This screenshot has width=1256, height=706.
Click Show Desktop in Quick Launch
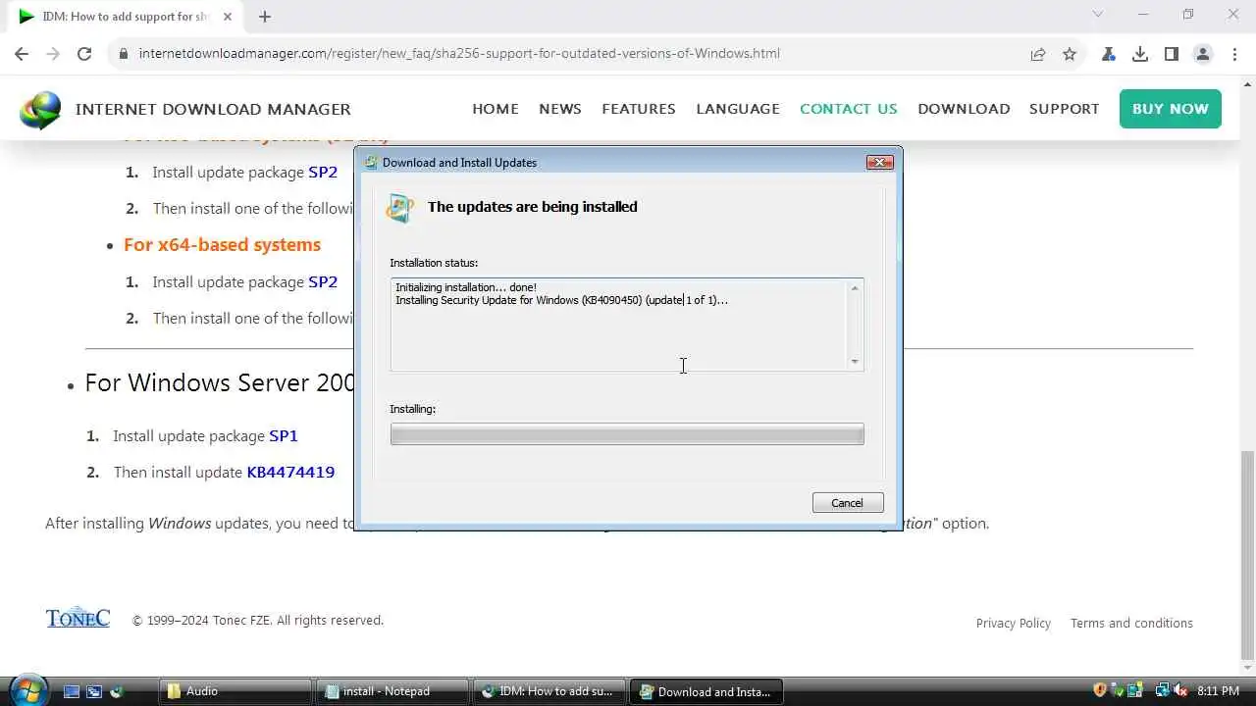[x=72, y=691]
